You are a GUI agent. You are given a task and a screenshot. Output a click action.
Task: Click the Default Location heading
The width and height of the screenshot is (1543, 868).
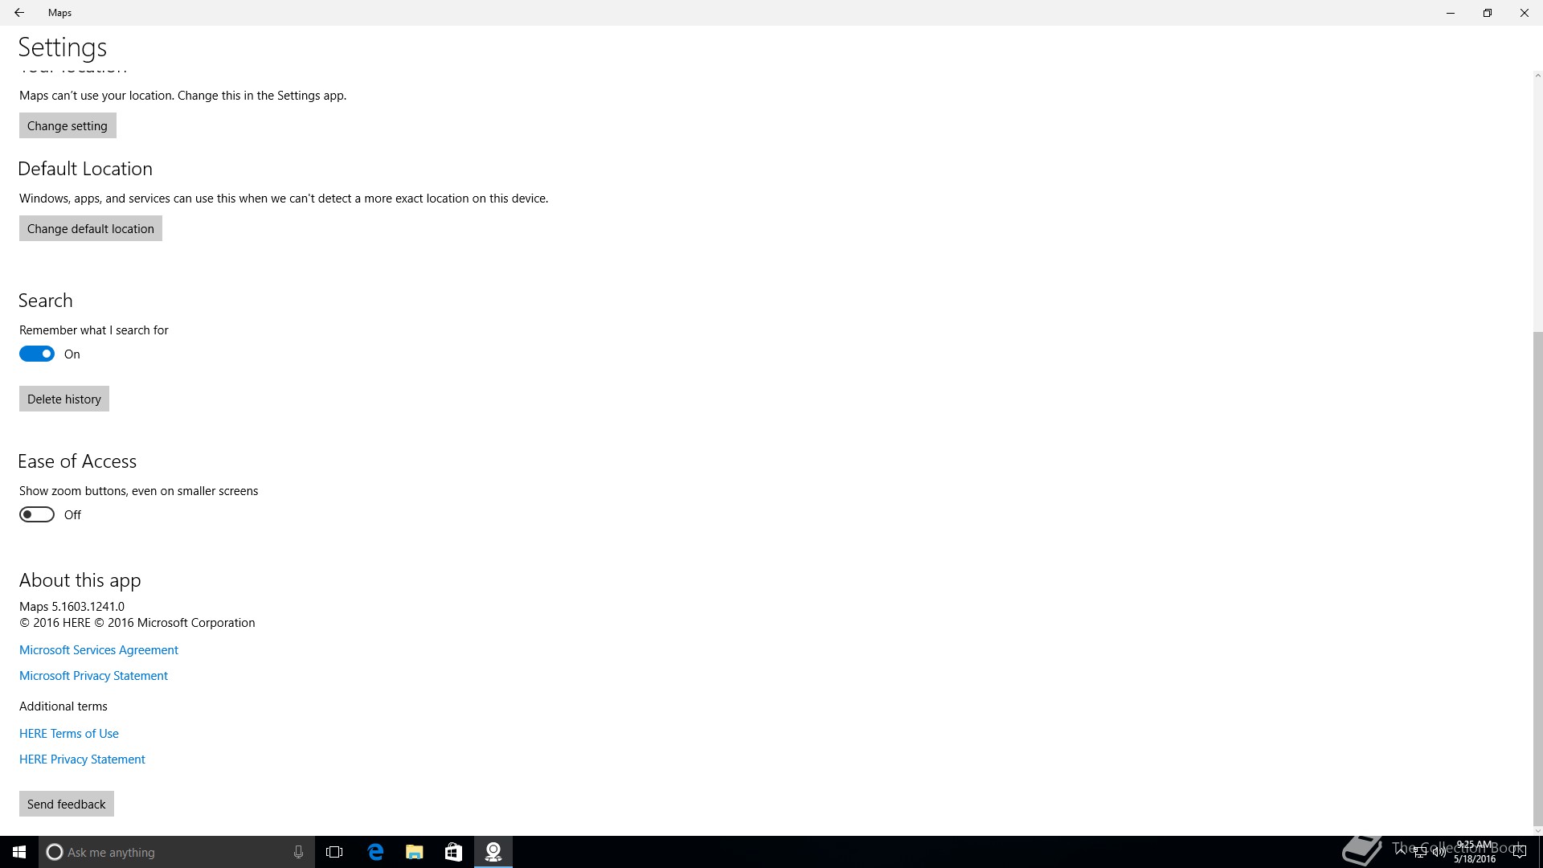coord(85,169)
